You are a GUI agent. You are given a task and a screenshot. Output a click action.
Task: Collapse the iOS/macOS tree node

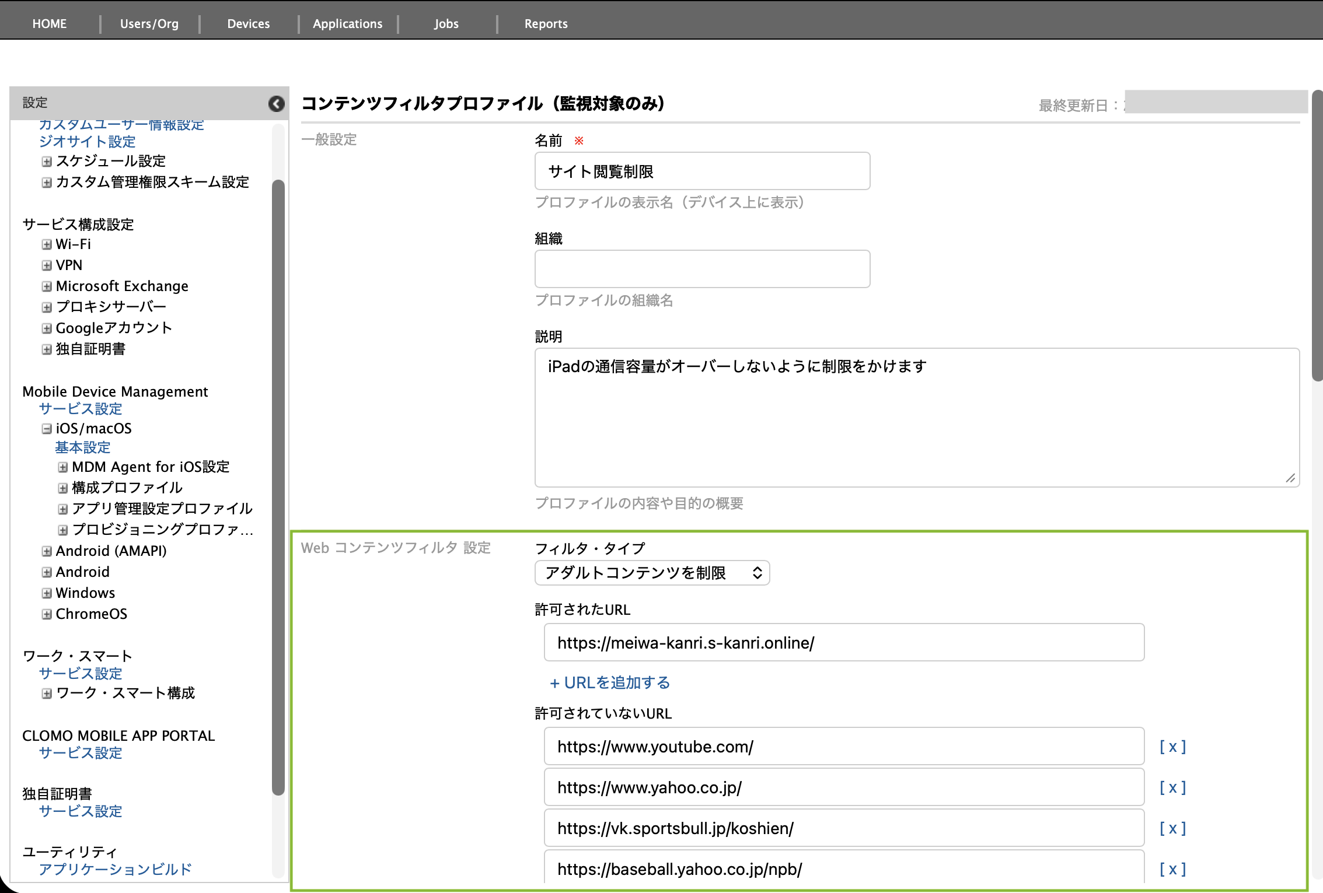pos(47,429)
